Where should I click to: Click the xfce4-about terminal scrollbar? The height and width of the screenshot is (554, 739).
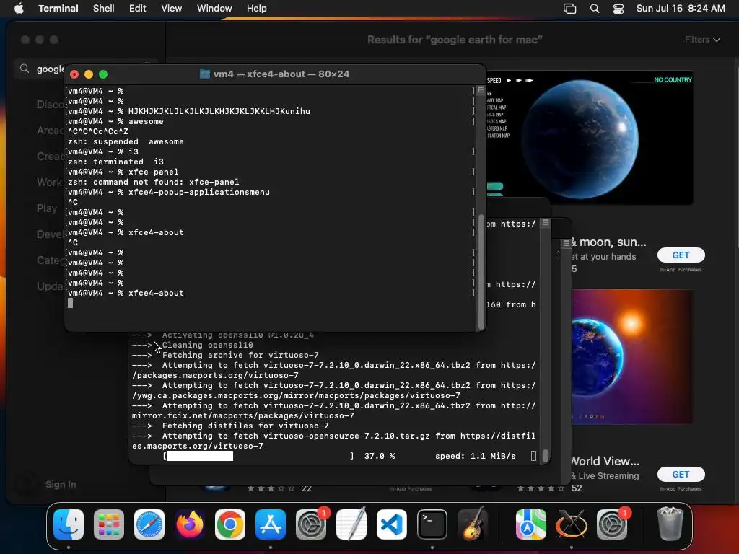[x=481, y=271]
